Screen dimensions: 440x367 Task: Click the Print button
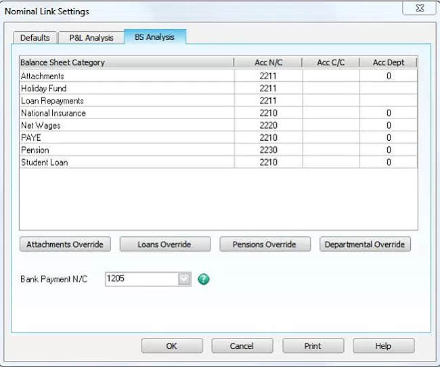click(x=313, y=345)
